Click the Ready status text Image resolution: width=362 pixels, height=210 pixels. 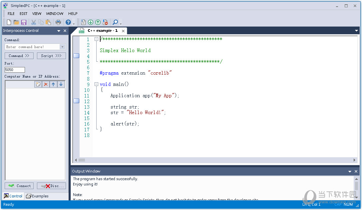click(9, 204)
